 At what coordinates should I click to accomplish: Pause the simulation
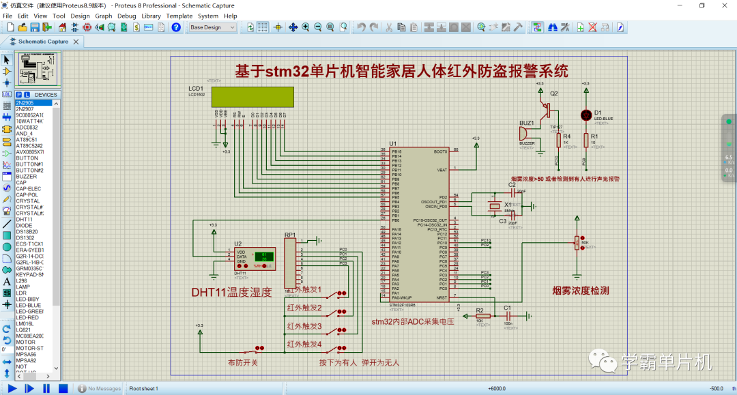(46, 388)
